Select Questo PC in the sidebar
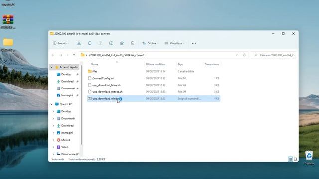This screenshot has width=319, height=179. pyautogui.click(x=66, y=104)
